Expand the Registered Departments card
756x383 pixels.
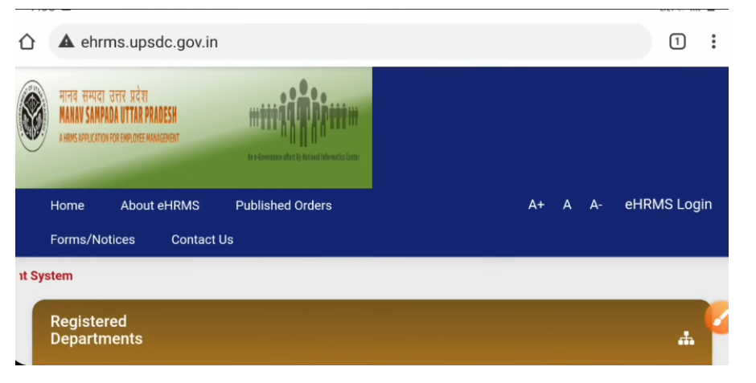(97, 330)
